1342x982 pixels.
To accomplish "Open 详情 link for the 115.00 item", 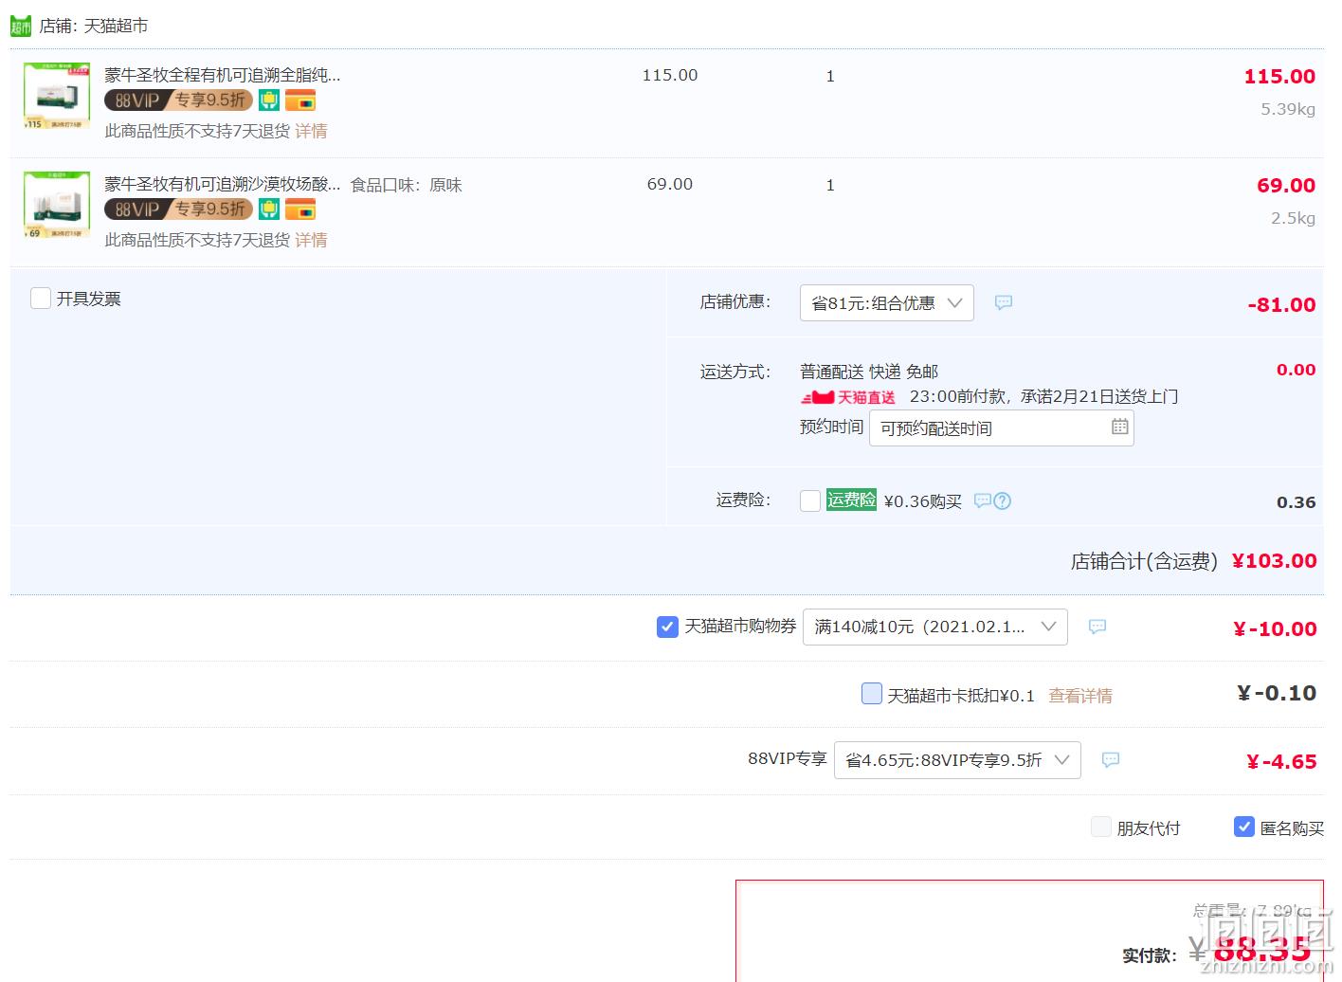I will (311, 131).
